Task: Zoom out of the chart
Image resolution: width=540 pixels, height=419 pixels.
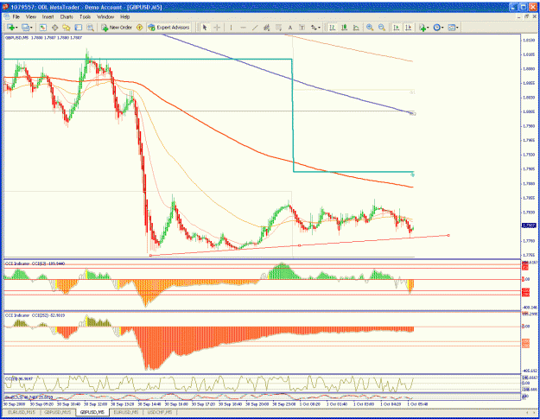Action: click(382, 28)
